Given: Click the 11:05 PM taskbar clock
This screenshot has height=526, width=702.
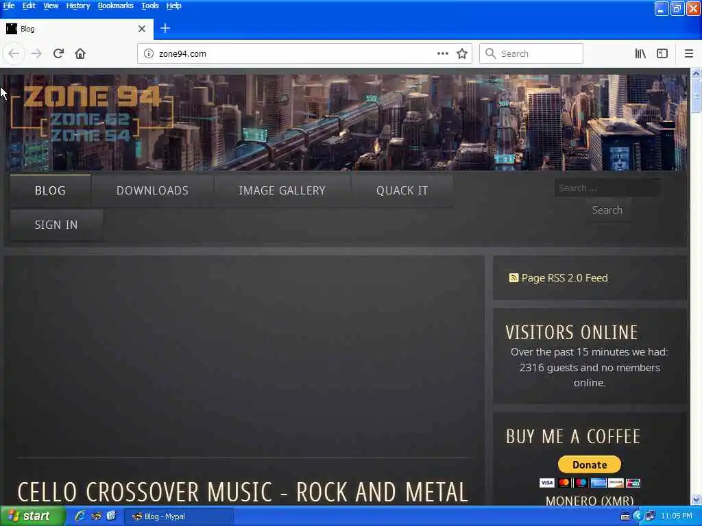Looking at the screenshot, I should click(x=677, y=516).
